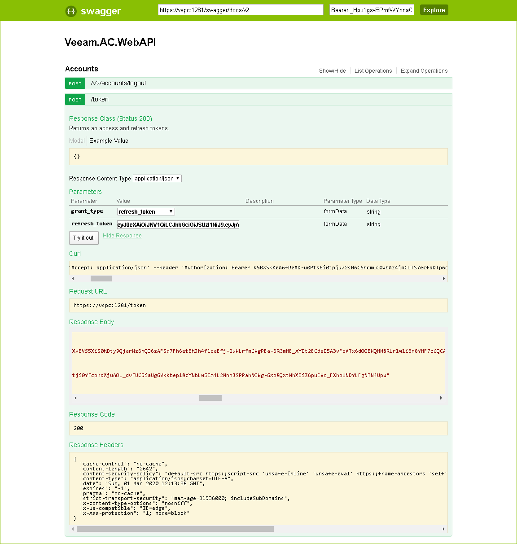The image size is (517, 544).
Task: Collapse the /token operation path
Action: tap(100, 99)
